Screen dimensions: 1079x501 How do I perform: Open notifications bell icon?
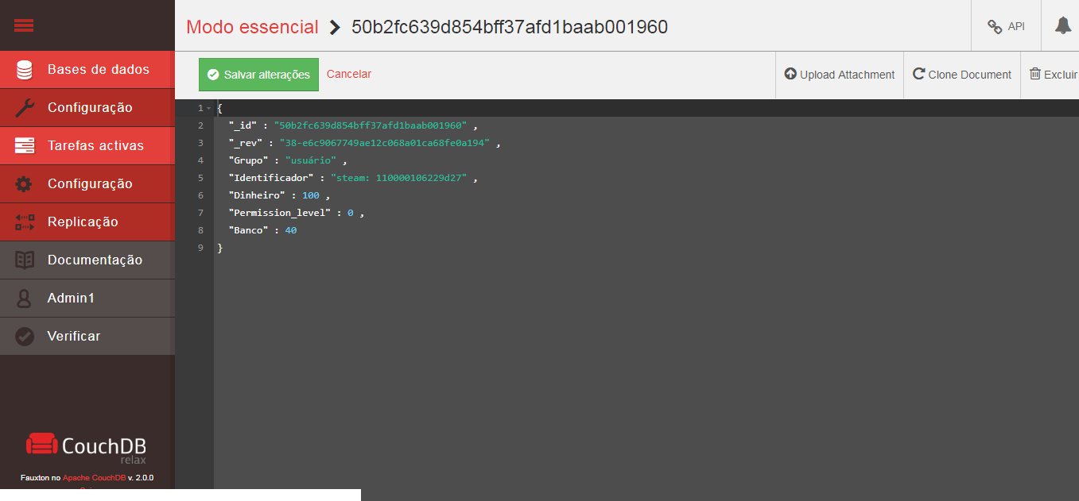pyautogui.click(x=1063, y=25)
